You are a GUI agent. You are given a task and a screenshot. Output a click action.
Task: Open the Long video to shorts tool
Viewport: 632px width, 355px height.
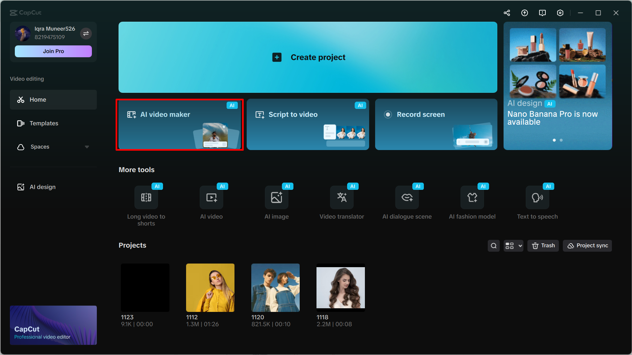click(146, 197)
